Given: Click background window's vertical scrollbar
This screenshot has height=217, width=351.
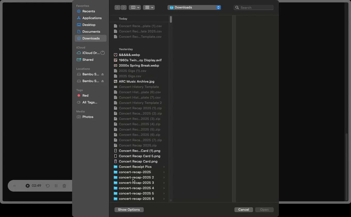Looking at the screenshot, I should pyautogui.click(x=347, y=167).
